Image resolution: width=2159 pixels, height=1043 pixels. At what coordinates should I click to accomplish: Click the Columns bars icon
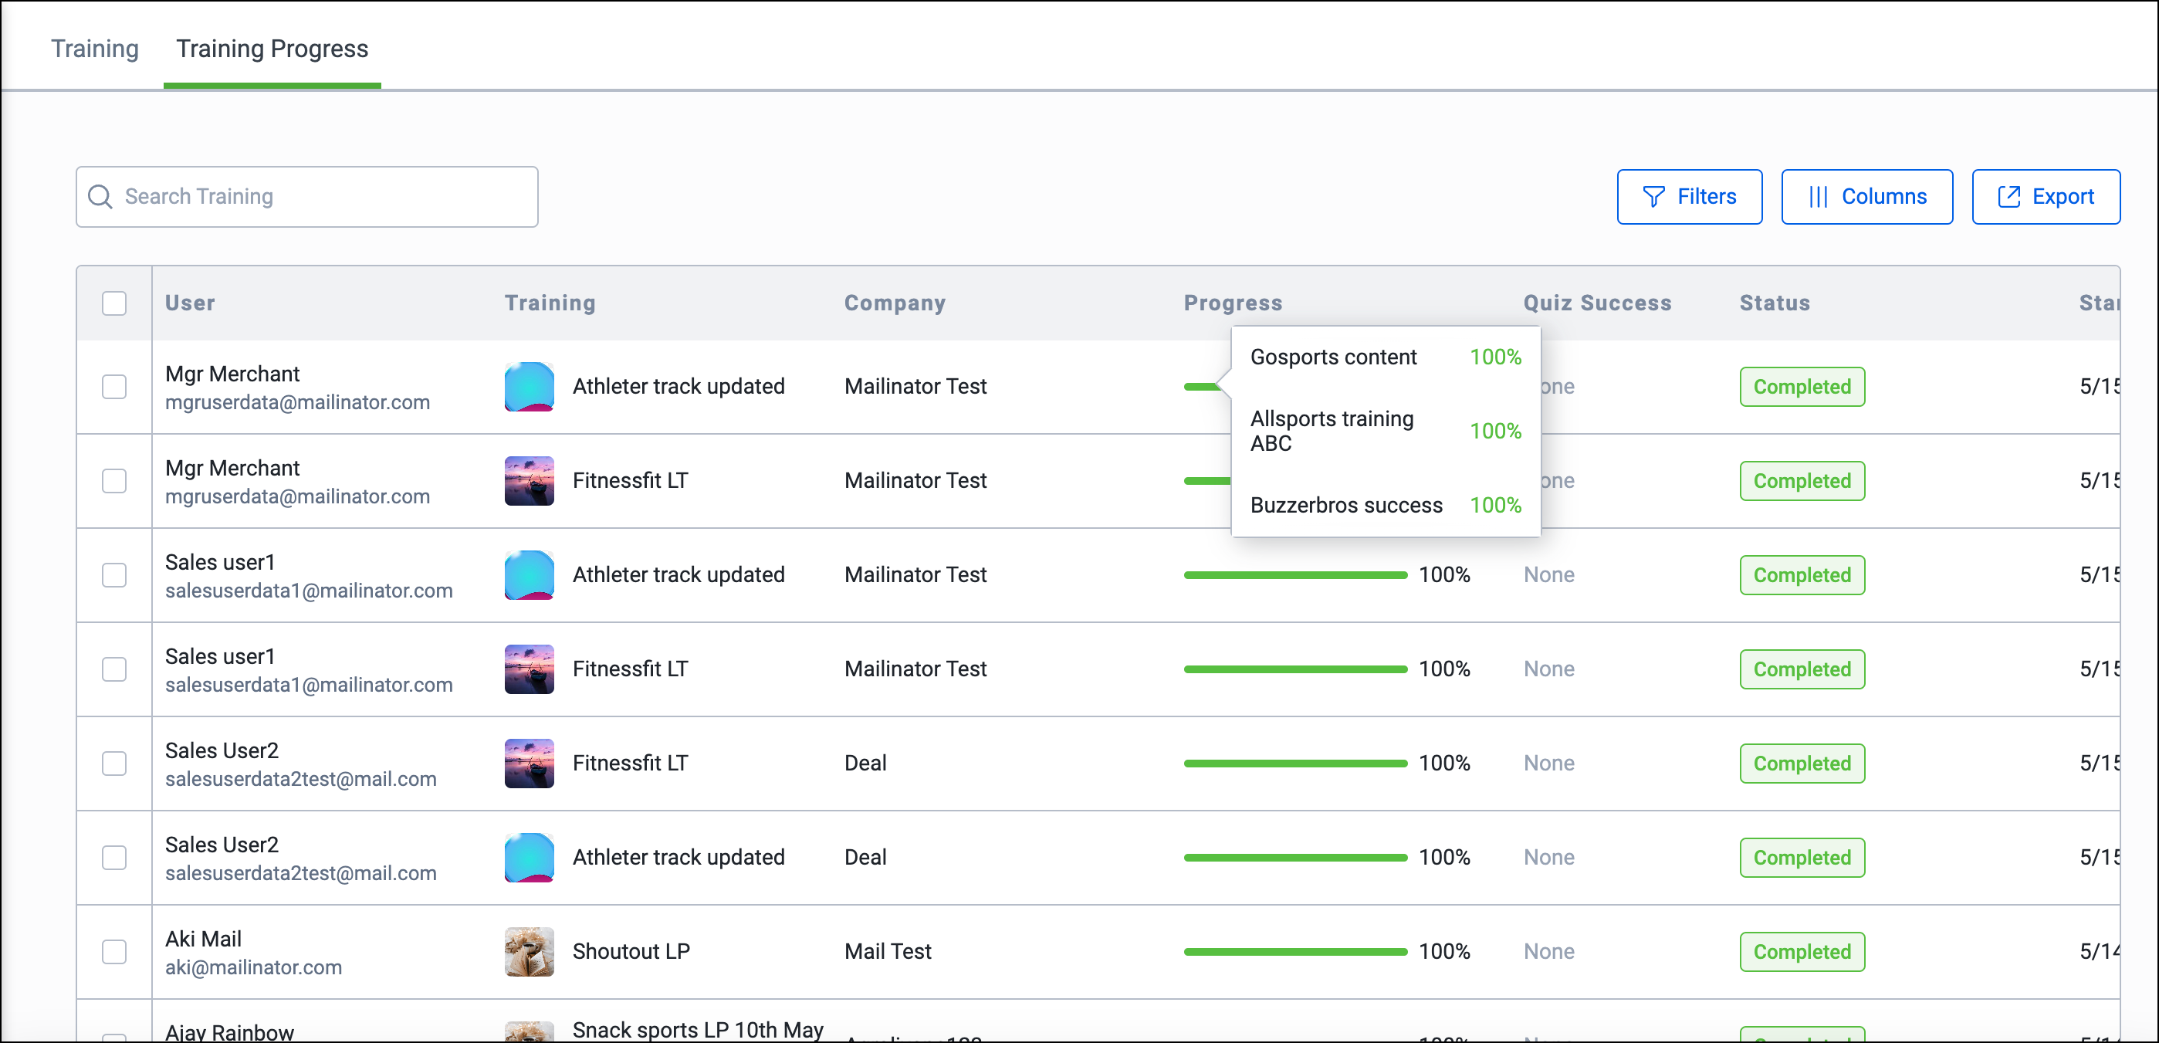pyautogui.click(x=1817, y=196)
